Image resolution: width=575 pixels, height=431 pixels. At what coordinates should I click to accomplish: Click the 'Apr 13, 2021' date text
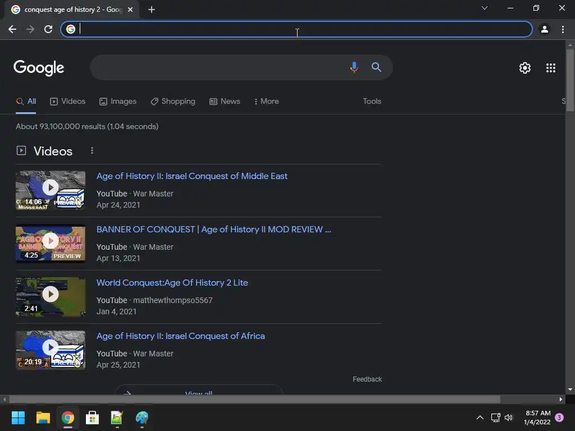point(118,258)
